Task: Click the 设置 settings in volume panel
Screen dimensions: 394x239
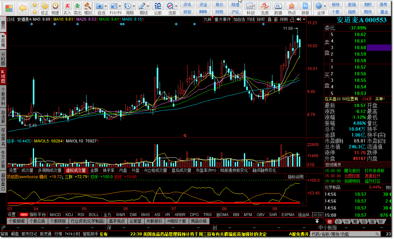Action: 13,170
